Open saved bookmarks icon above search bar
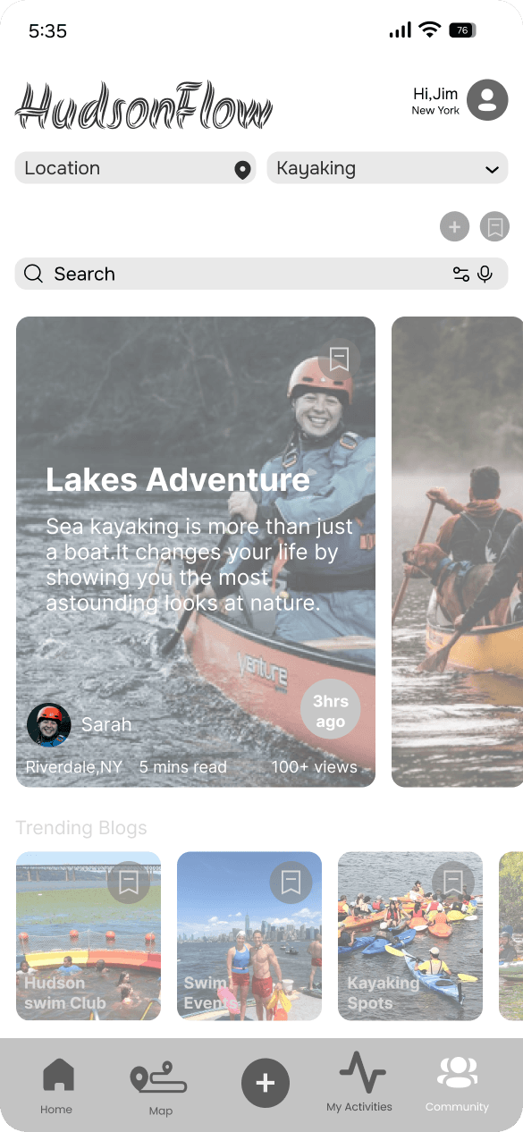This screenshot has width=523, height=1132. pos(494,227)
